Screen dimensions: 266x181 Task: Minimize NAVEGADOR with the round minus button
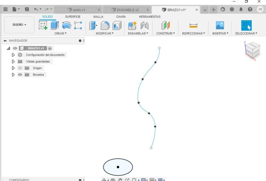click(x=80, y=41)
